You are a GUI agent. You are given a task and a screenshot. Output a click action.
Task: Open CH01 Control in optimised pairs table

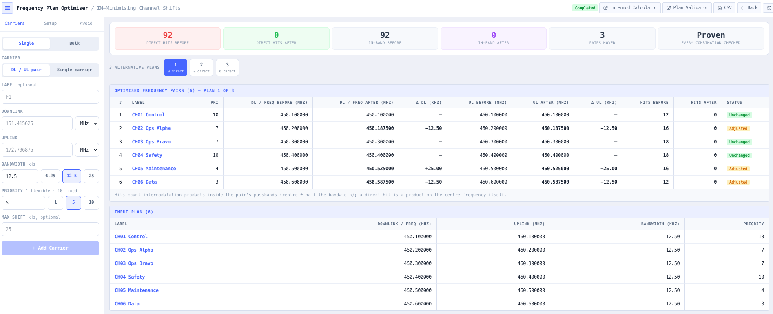pyautogui.click(x=148, y=115)
